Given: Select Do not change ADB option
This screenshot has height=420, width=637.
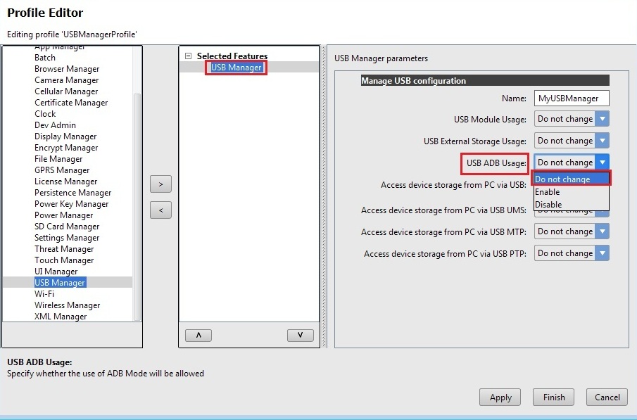Looking at the screenshot, I should tap(563, 179).
